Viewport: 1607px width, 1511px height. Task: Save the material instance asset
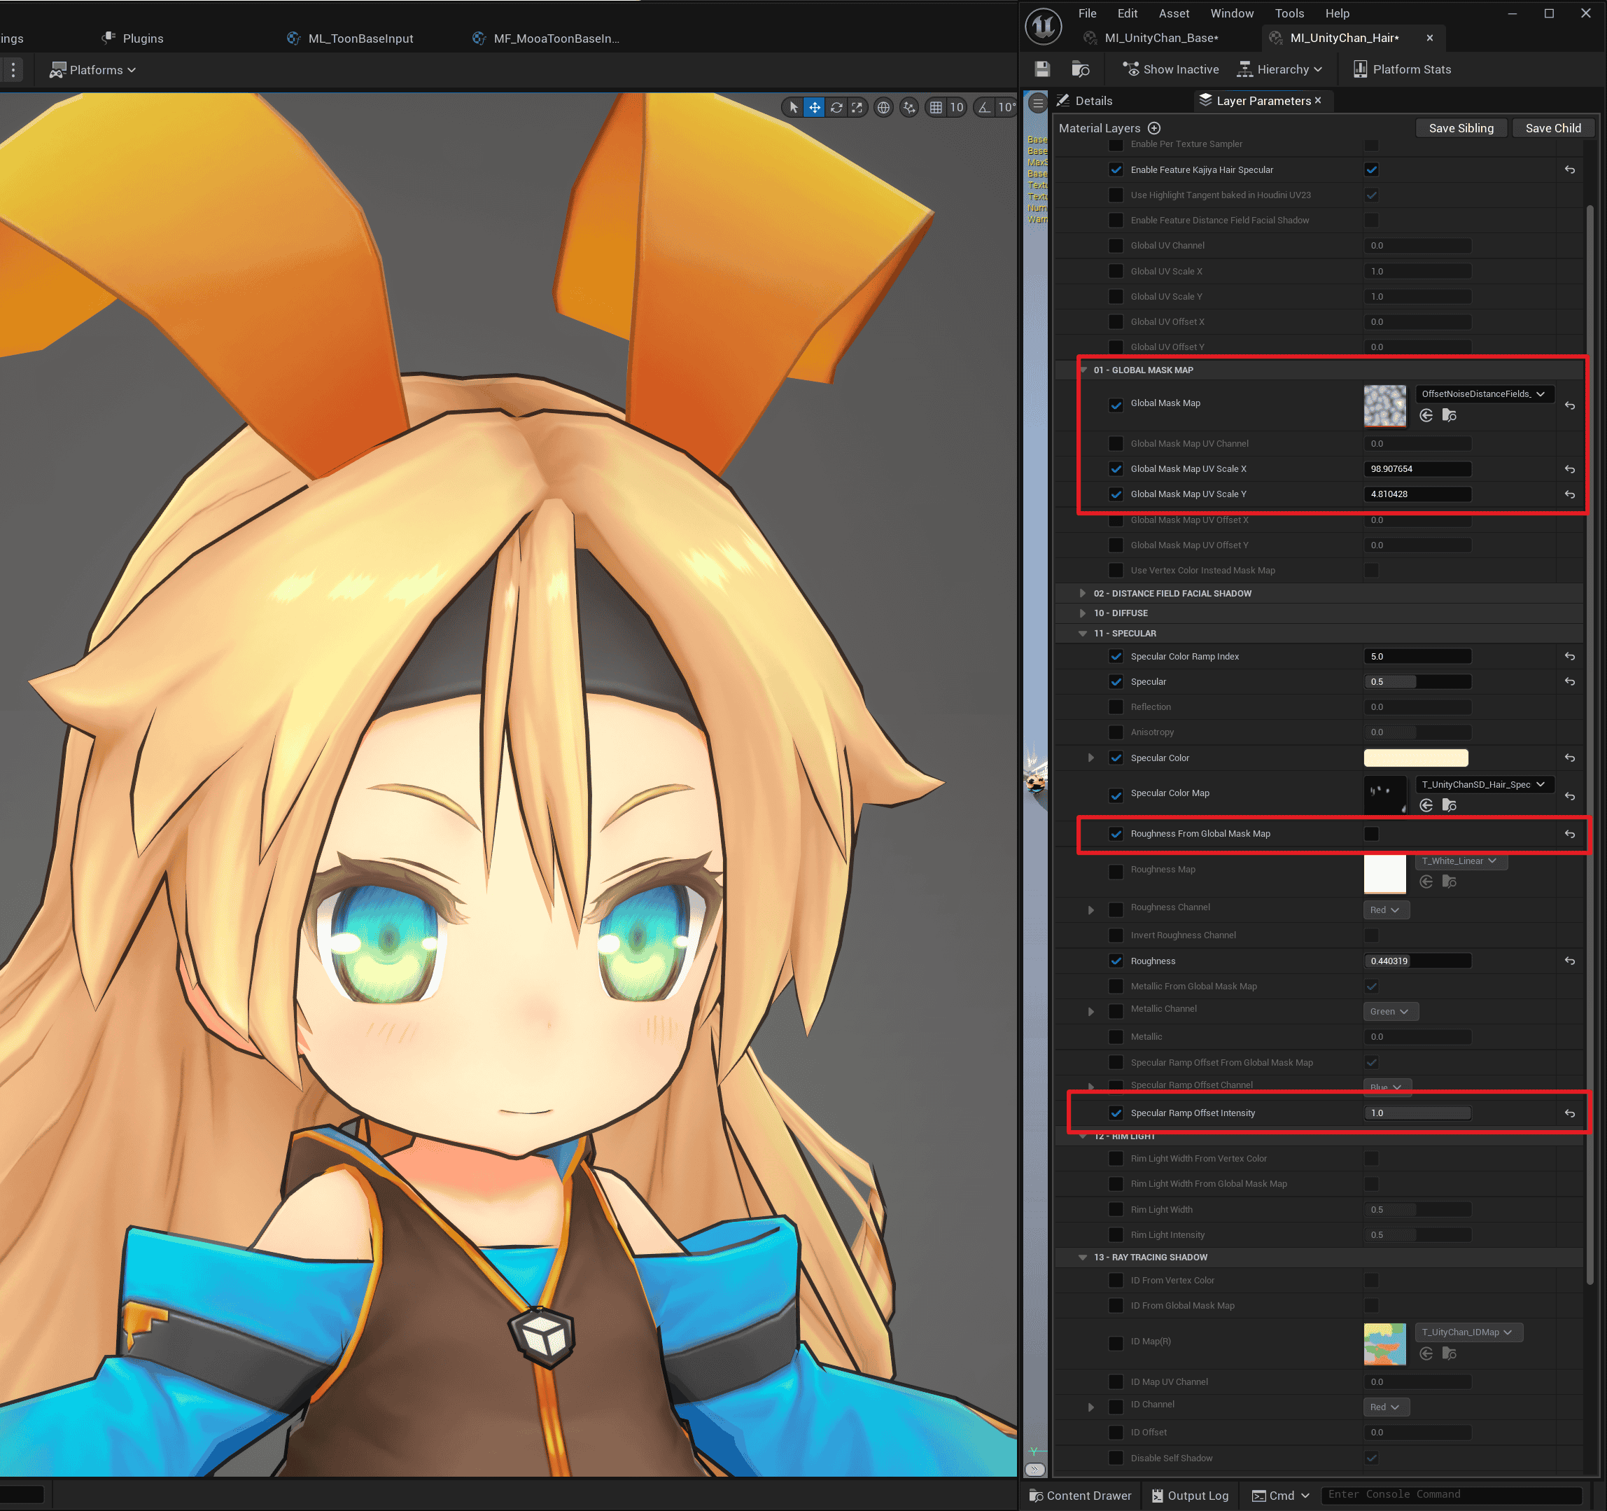(1042, 69)
